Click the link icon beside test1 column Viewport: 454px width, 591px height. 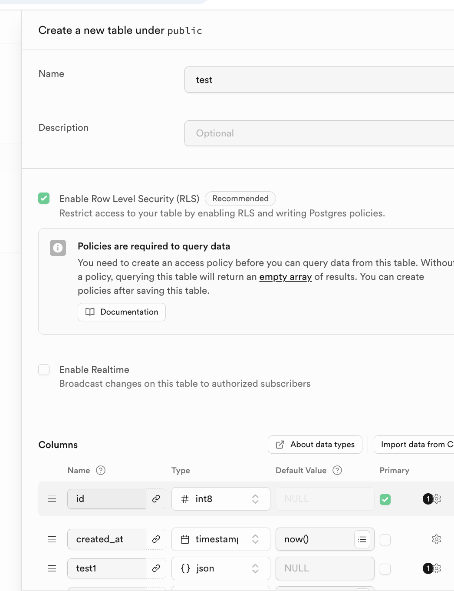[156, 568]
